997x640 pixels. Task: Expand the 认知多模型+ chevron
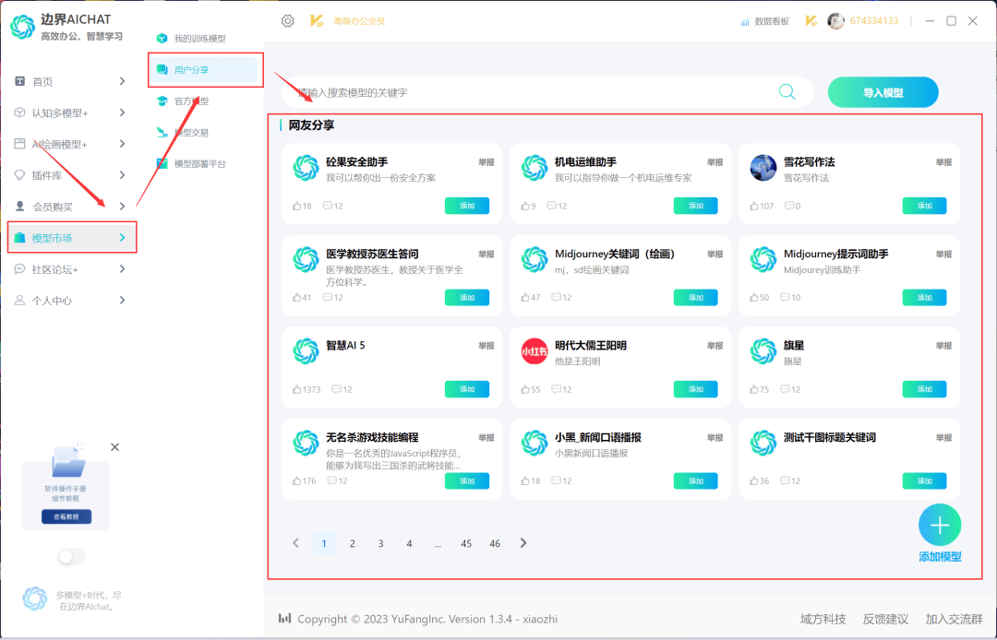(x=122, y=113)
